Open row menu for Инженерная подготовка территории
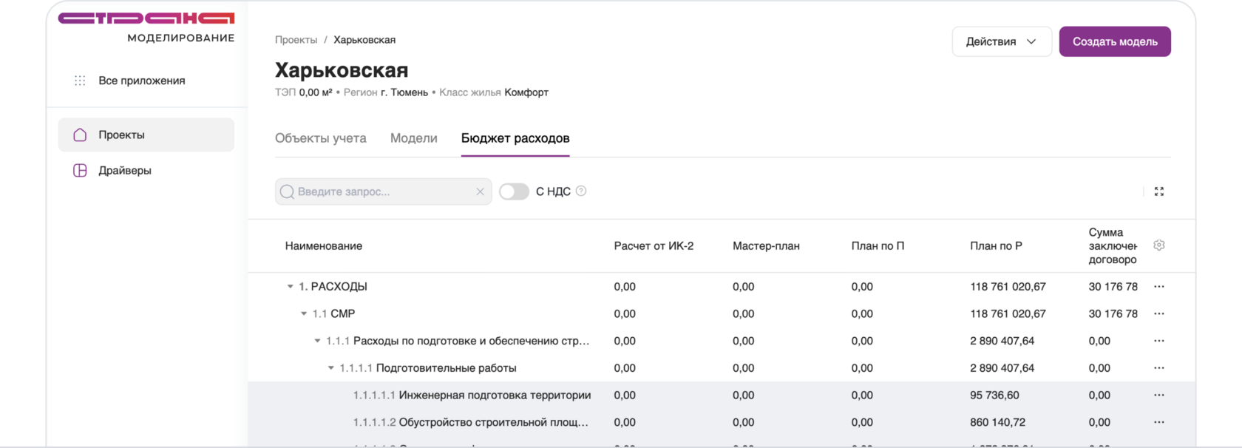 (x=1158, y=396)
